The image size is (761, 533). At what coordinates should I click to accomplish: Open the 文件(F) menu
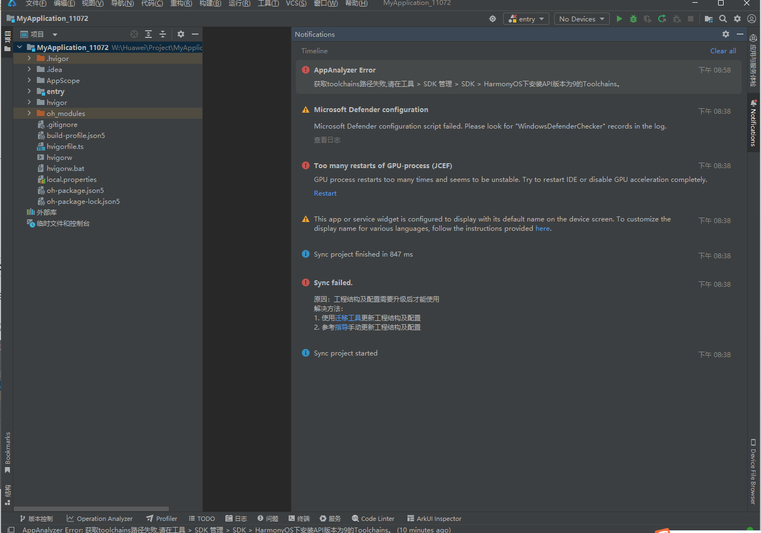pos(36,3)
